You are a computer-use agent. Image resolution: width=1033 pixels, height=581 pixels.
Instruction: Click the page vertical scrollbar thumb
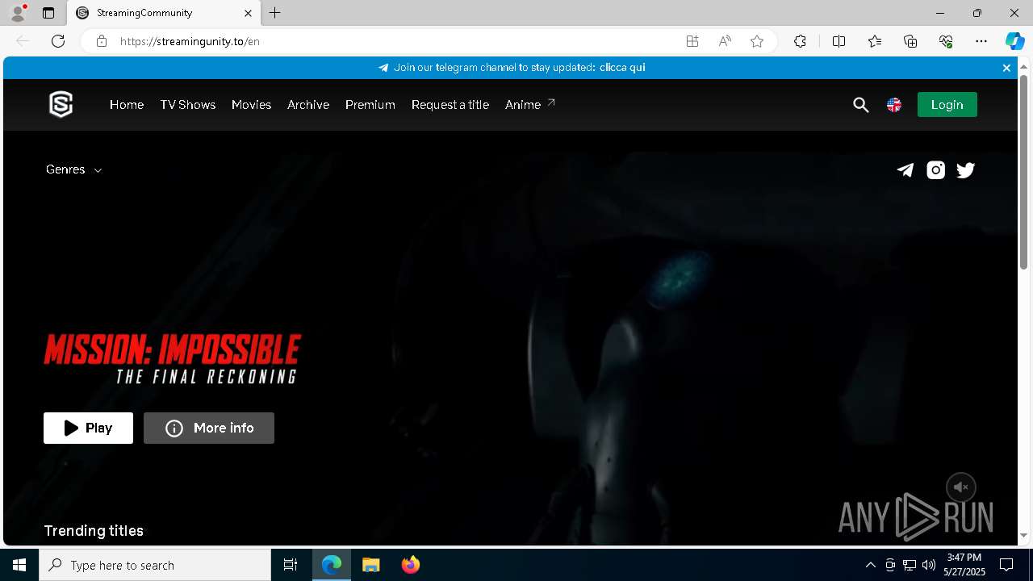point(1023,171)
